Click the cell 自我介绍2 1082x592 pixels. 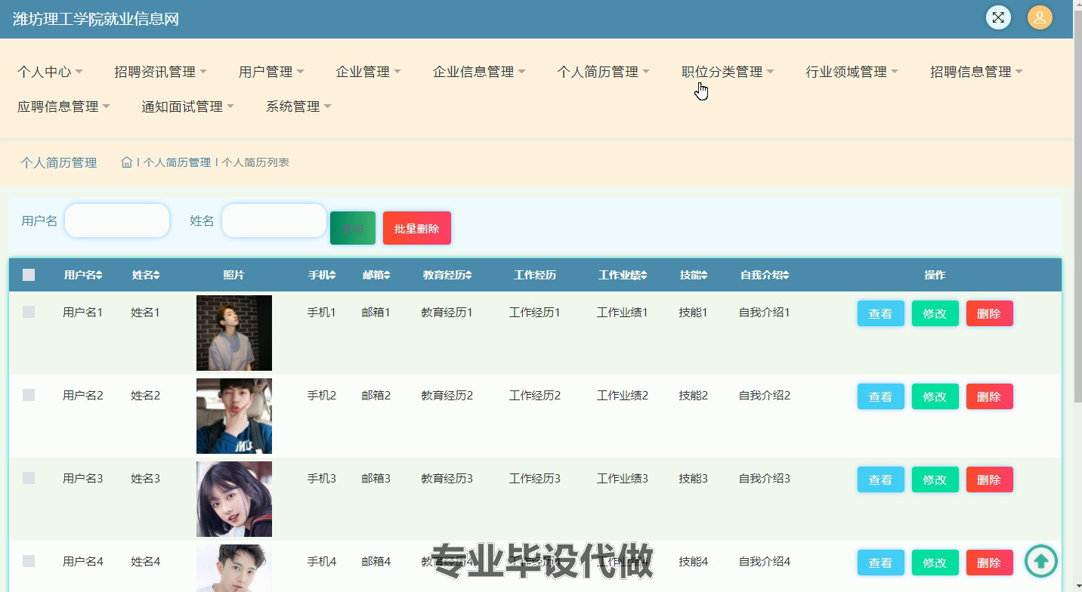765,396
